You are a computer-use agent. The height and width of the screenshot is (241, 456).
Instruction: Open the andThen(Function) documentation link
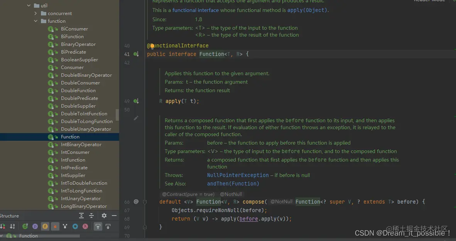232,184
